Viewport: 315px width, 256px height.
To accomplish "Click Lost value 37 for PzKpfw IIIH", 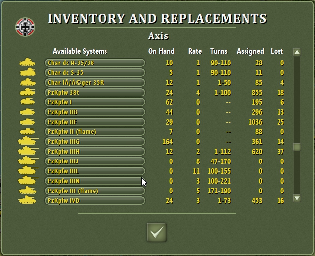I will click(280, 152).
